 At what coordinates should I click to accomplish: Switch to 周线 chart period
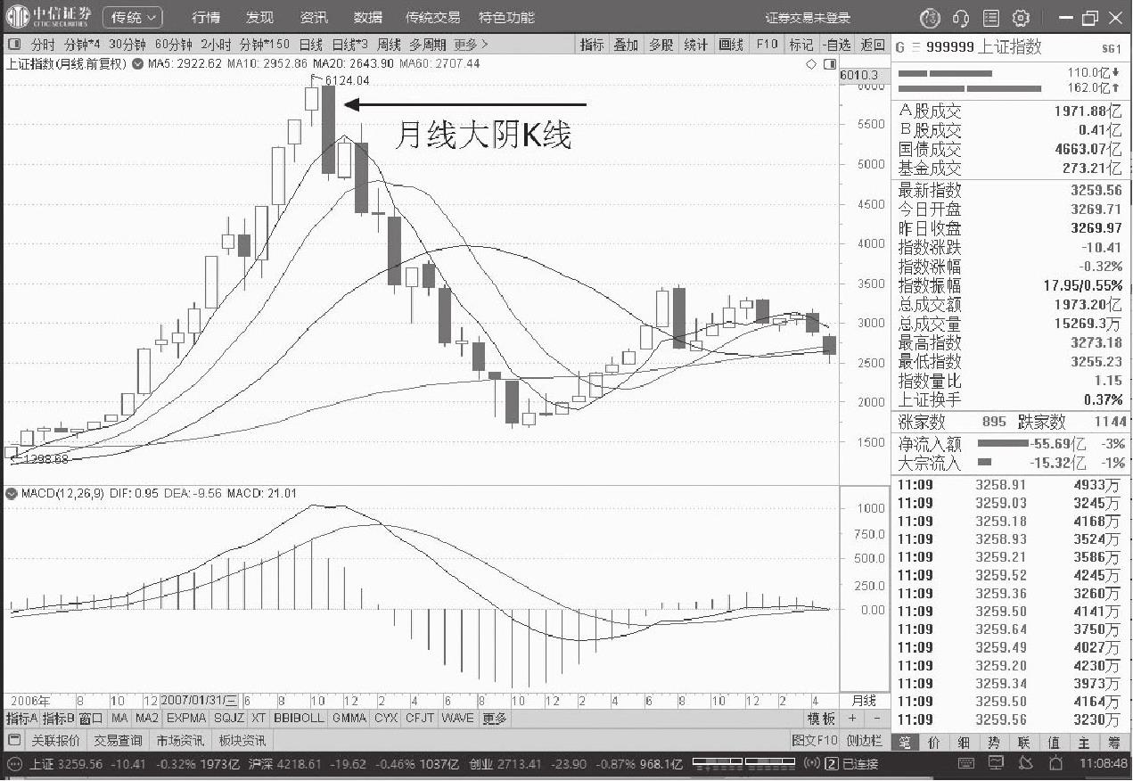389,44
